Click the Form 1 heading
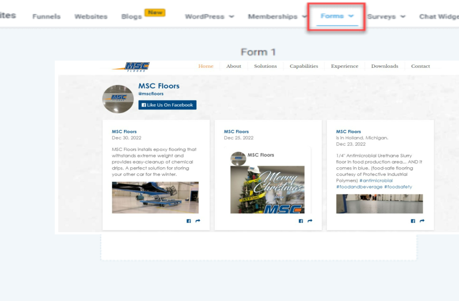This screenshot has width=459, height=301. 258,52
